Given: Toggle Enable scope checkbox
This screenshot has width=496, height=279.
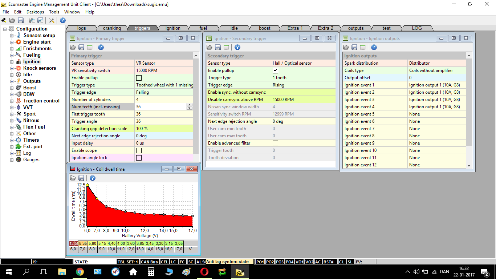Looking at the screenshot, I should (139, 150).
